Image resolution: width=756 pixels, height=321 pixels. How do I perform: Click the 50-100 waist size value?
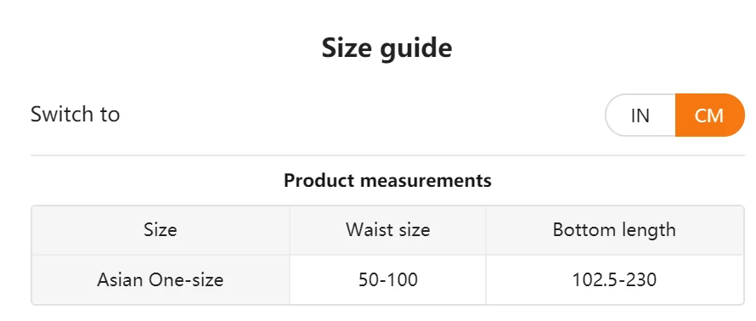[387, 279]
